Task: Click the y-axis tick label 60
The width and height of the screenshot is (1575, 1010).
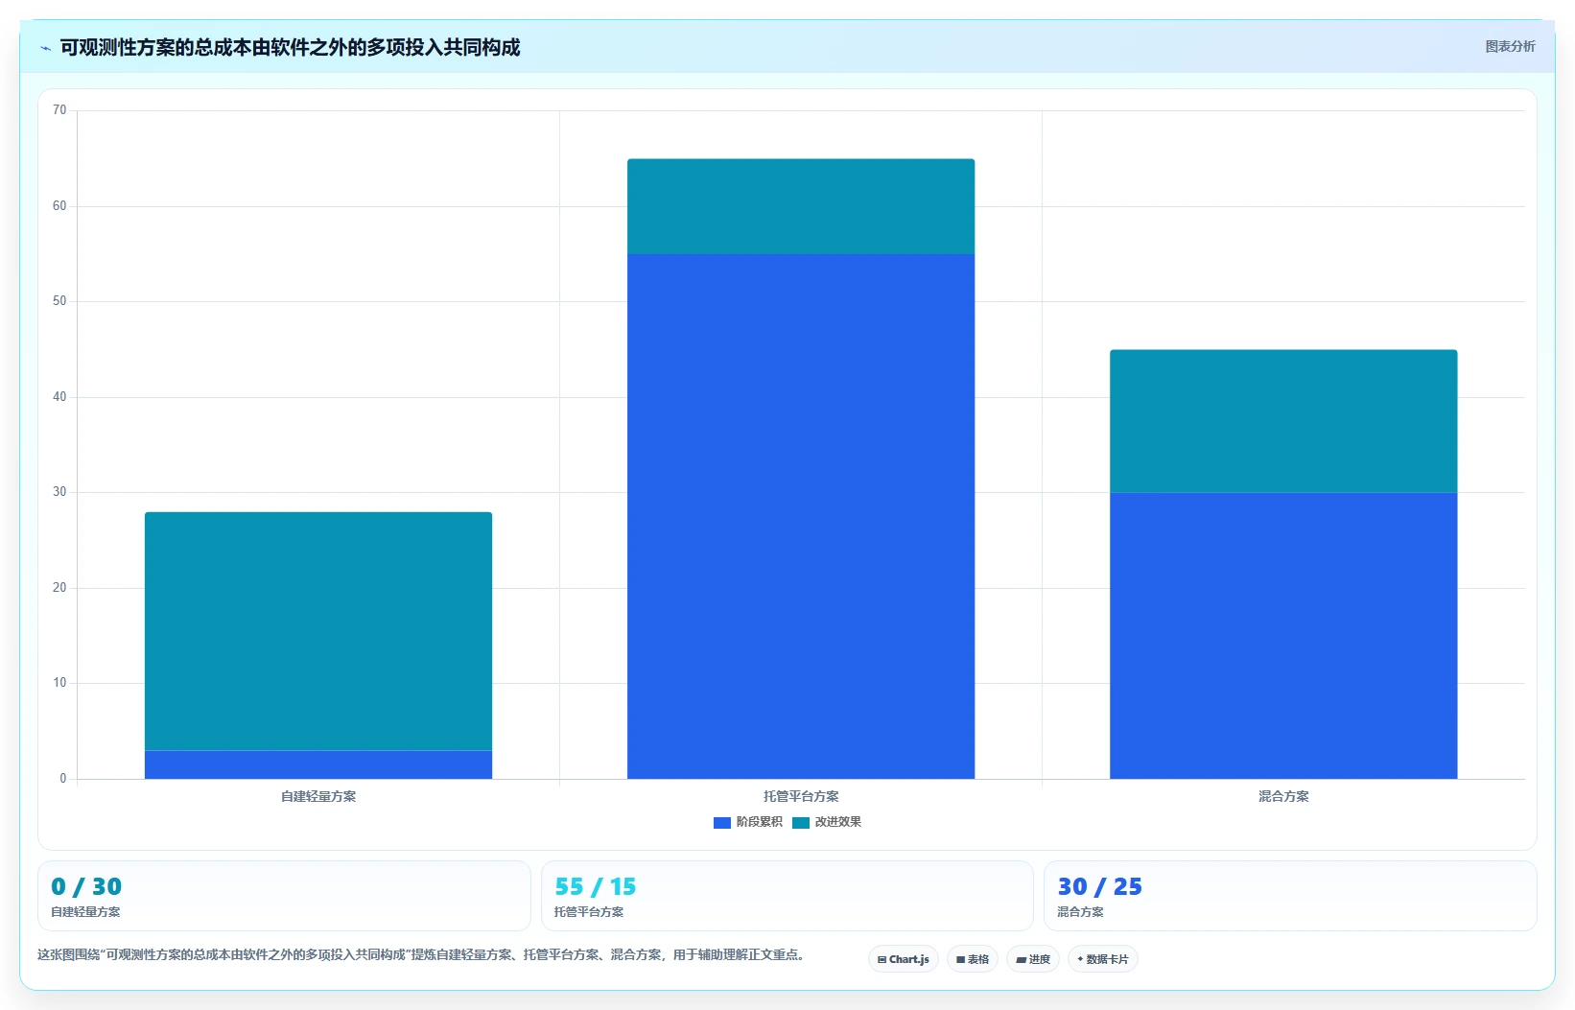Action: (59, 206)
